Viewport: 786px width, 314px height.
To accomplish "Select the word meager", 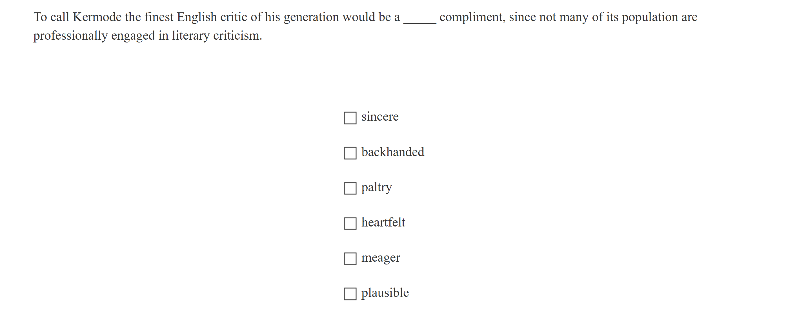I will pyautogui.click(x=381, y=258).
